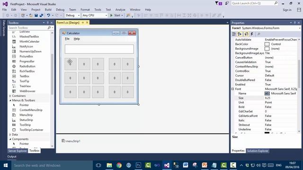Sort Properties alphabetically

[240, 34]
